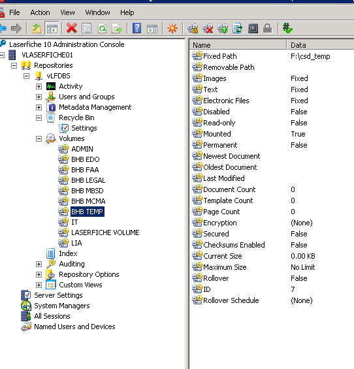Open the Action menu
This screenshot has width=354, height=369.
point(40,12)
